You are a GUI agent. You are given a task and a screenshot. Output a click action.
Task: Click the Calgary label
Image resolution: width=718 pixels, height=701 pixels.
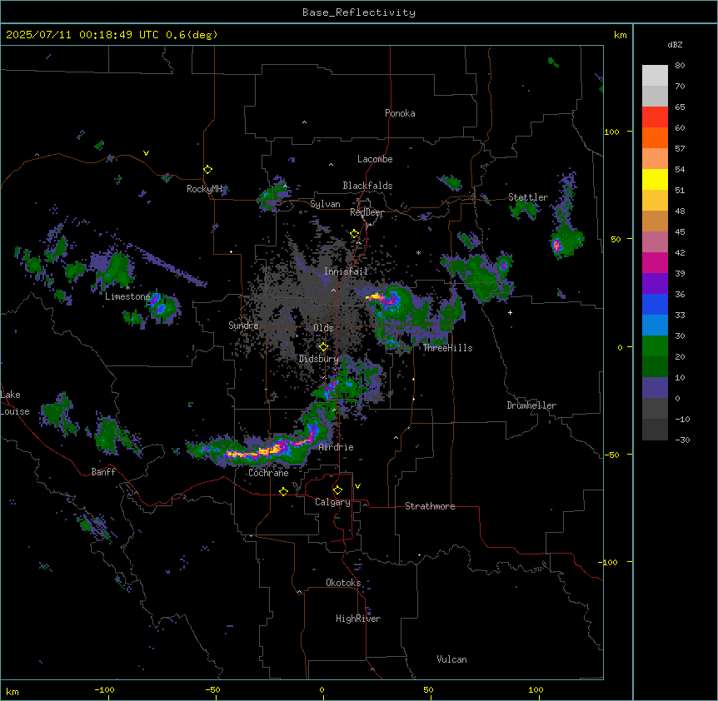coord(332,502)
